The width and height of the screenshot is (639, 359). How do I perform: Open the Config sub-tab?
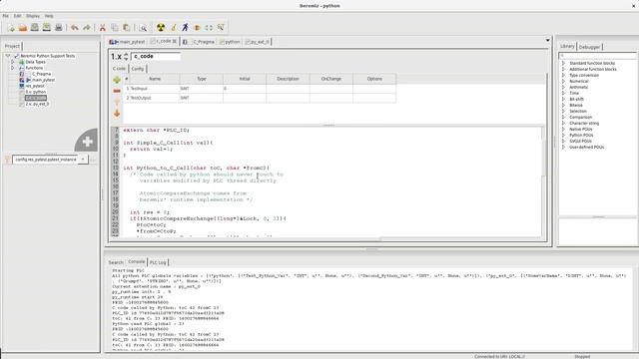(138, 69)
